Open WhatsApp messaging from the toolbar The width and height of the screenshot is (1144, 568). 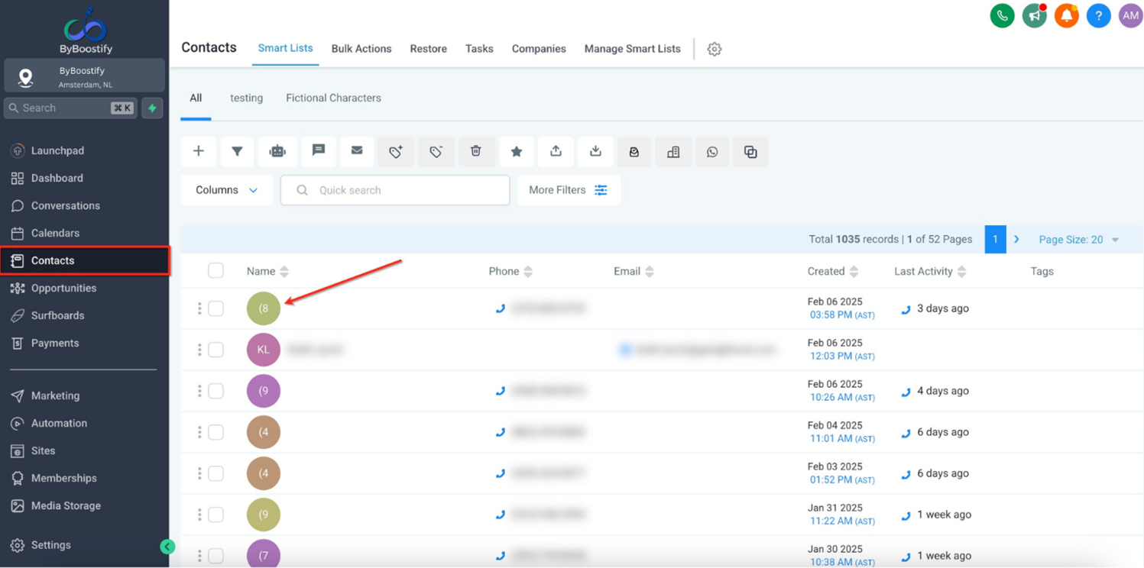(712, 151)
